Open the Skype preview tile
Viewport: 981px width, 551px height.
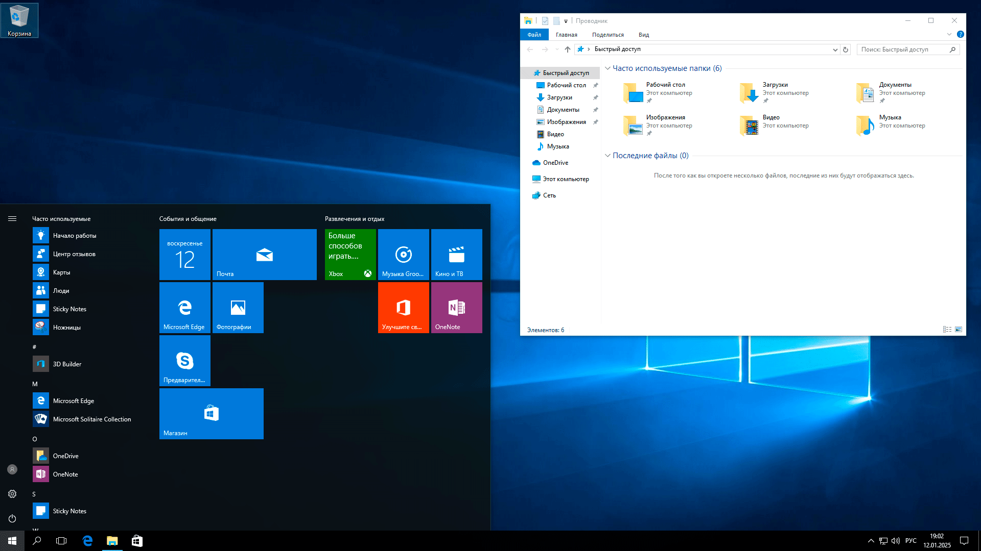click(184, 361)
